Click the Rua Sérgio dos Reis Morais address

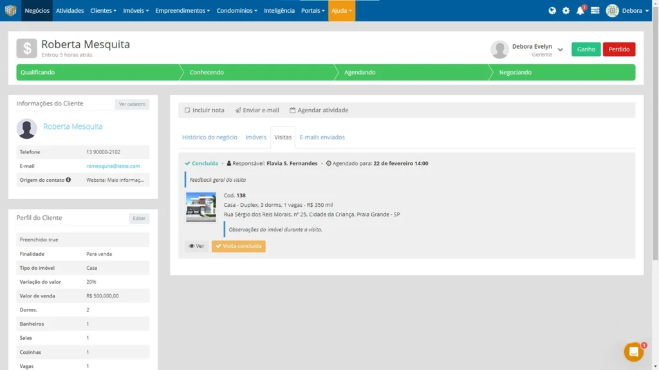pos(311,215)
